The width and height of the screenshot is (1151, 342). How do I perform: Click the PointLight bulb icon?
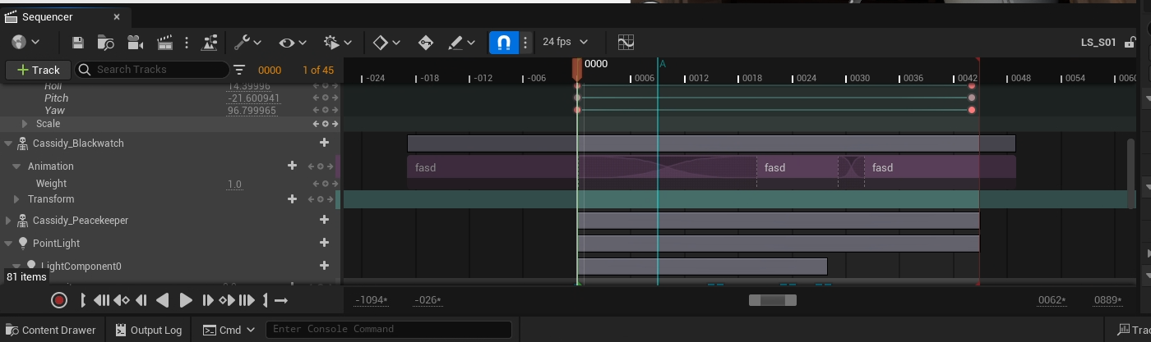22,244
